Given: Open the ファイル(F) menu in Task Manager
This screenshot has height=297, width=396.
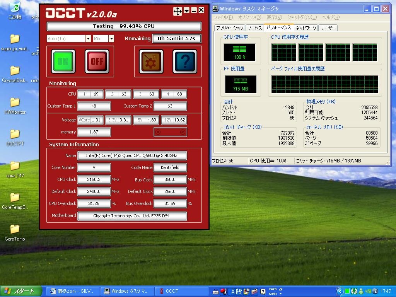Looking at the screenshot, I should tap(223, 17).
